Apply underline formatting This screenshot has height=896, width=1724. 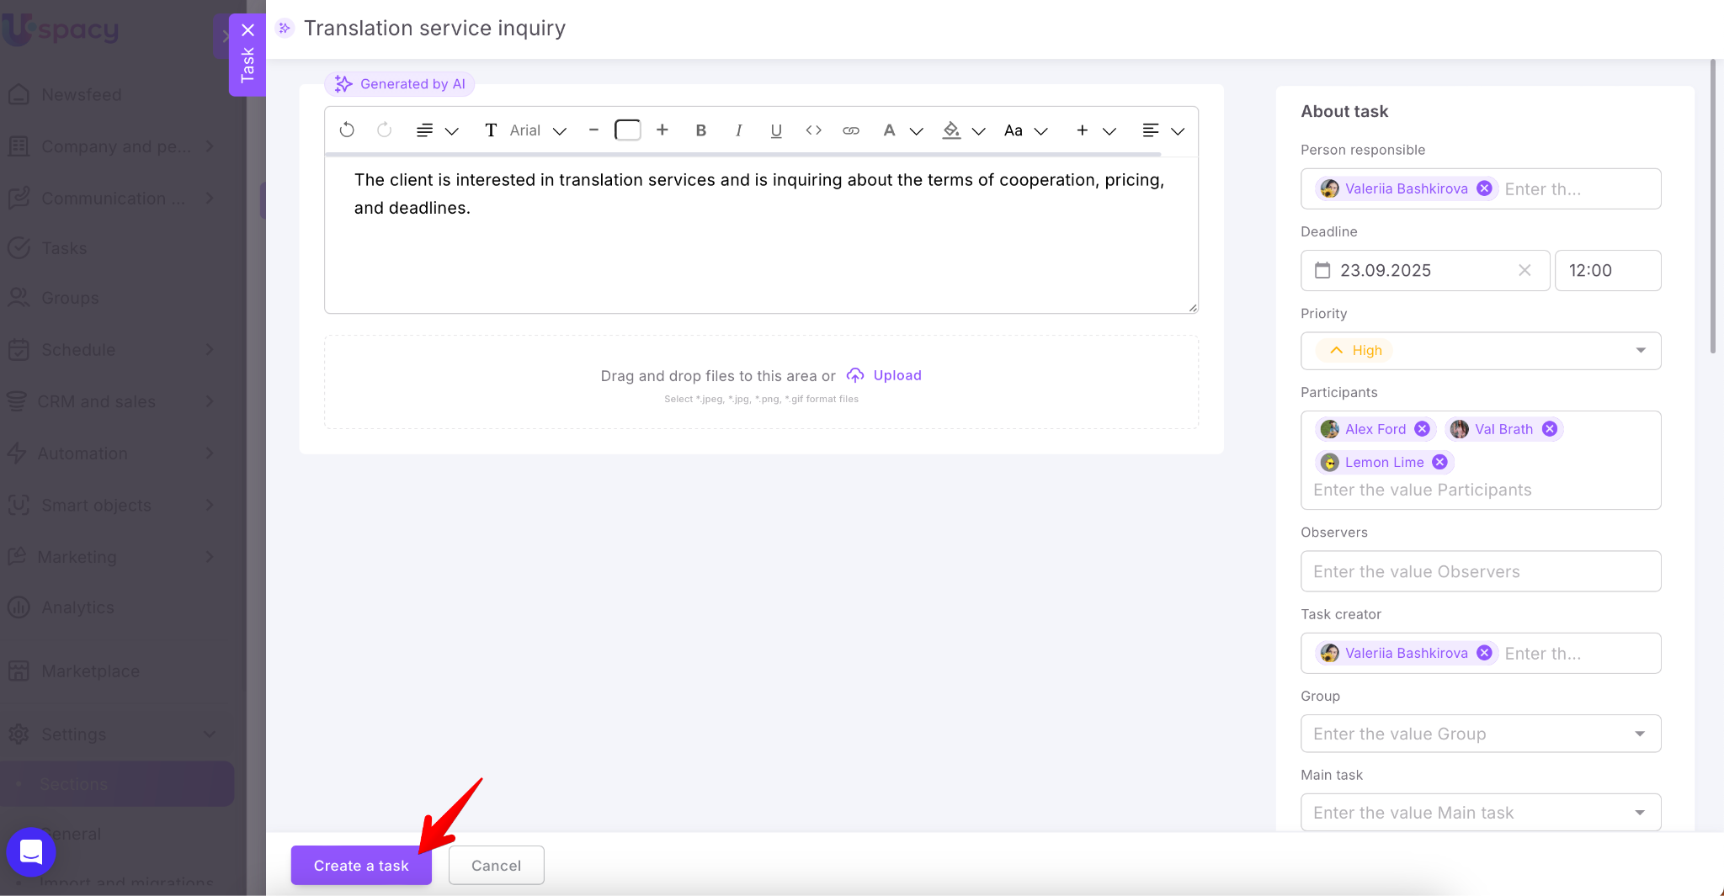[x=776, y=130]
